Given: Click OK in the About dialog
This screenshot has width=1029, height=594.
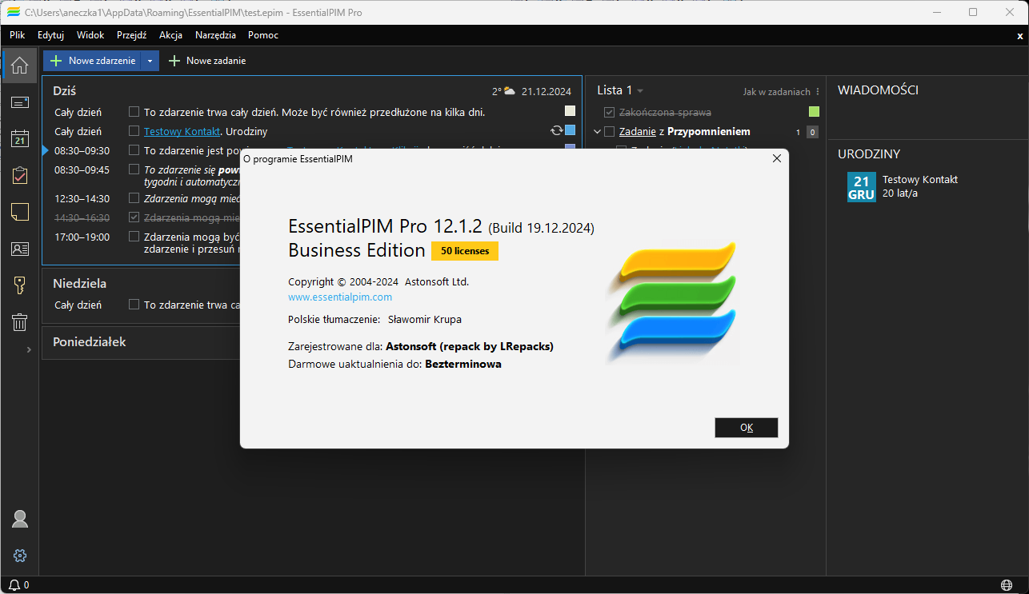Looking at the screenshot, I should [x=747, y=428].
